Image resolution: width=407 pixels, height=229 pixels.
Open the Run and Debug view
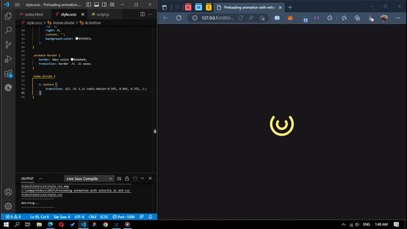click(8, 59)
